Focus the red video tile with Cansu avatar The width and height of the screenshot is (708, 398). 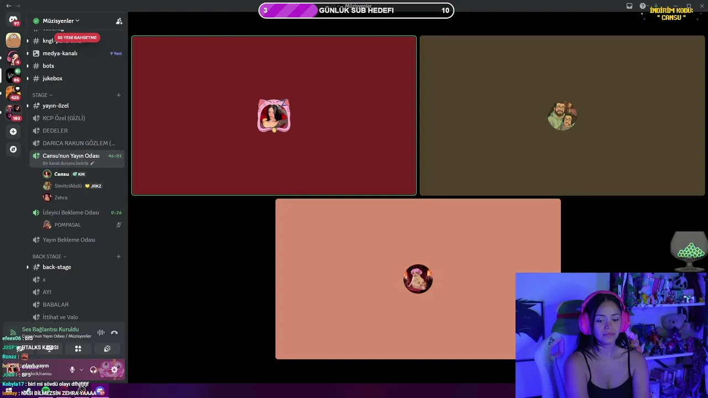[274, 116]
